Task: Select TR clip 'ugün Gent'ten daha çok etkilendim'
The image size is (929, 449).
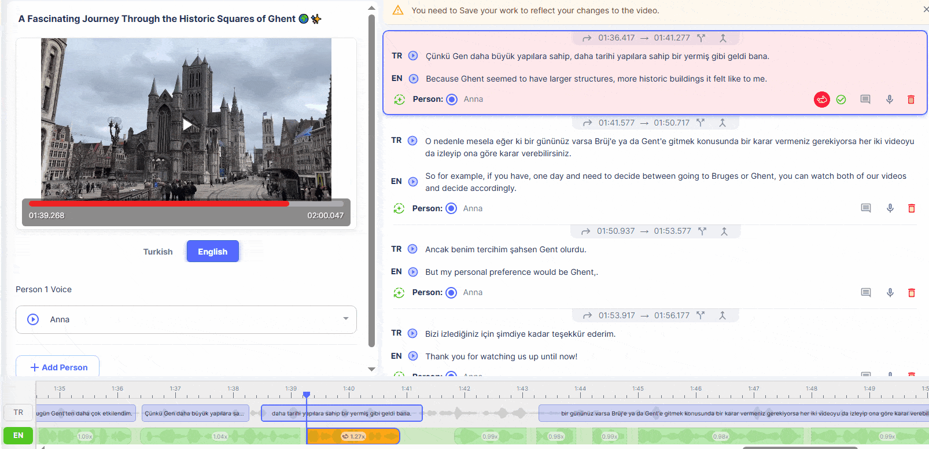Action: (86, 413)
